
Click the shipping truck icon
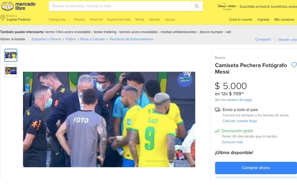pos(218,110)
